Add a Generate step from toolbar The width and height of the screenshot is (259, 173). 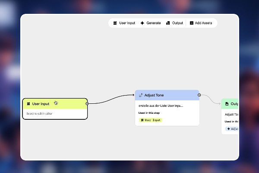pyautogui.click(x=151, y=23)
